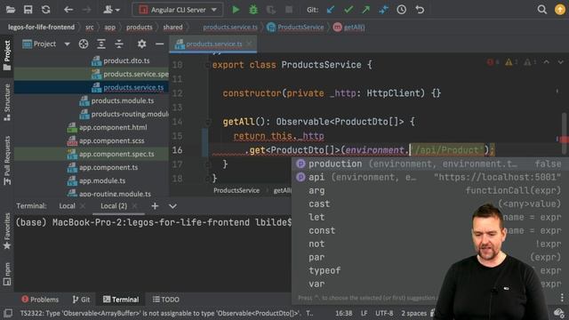Choose the production autocomplete suggestion

430,164
